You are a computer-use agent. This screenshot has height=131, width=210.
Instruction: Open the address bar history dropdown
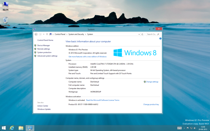[139, 34]
